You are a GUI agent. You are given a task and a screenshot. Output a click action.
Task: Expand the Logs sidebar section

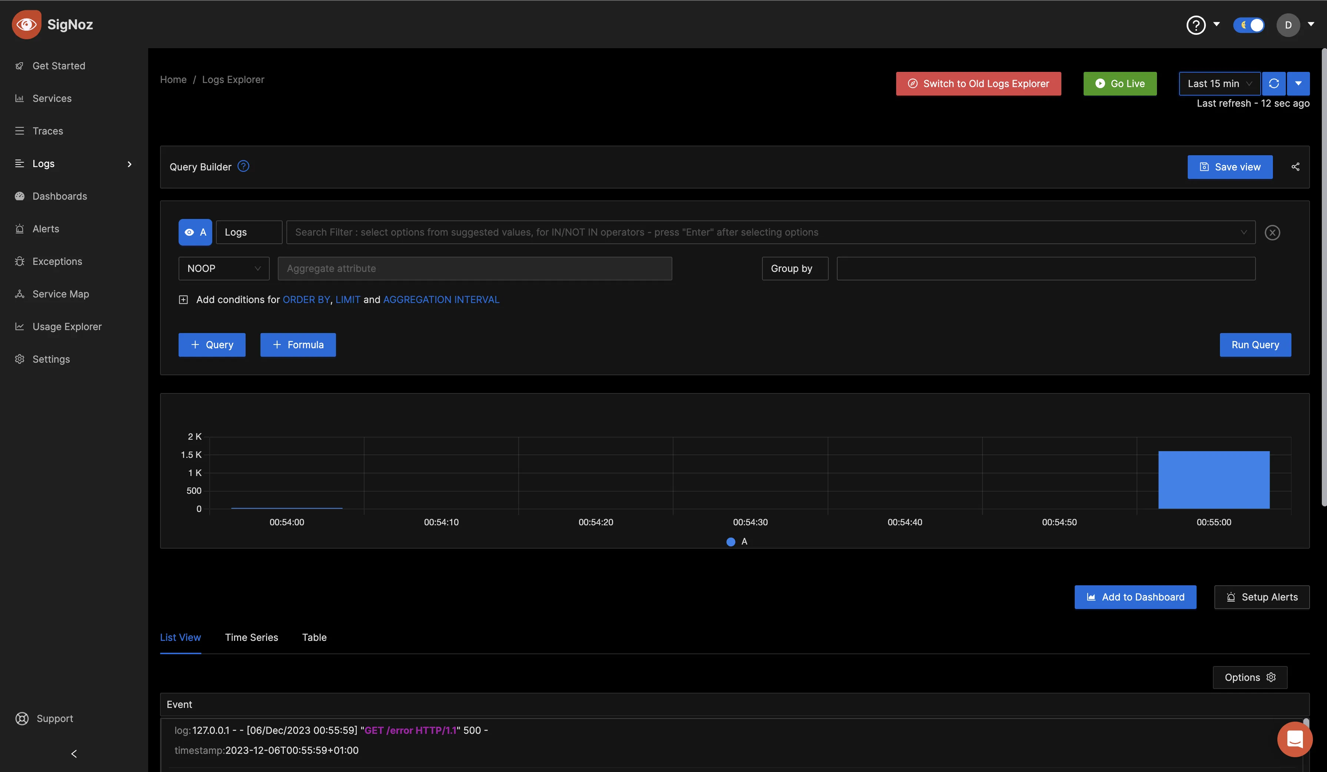pyautogui.click(x=129, y=164)
